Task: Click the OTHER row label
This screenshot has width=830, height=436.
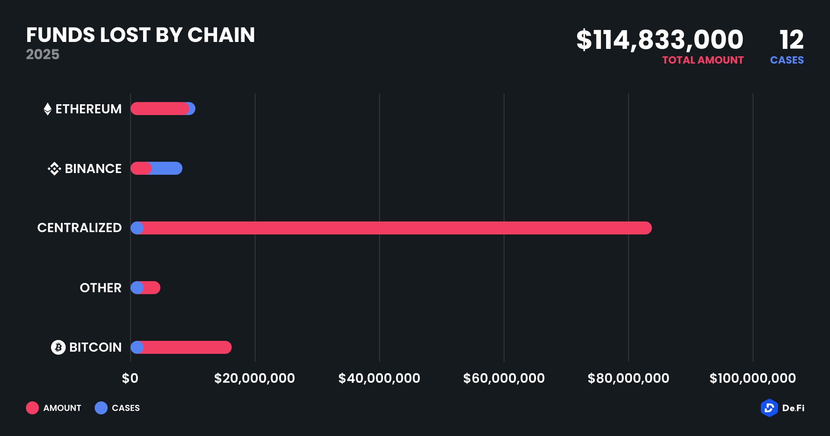Action: tap(101, 288)
